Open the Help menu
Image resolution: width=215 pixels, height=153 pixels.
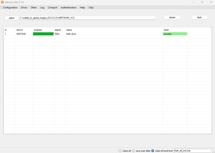(82, 8)
